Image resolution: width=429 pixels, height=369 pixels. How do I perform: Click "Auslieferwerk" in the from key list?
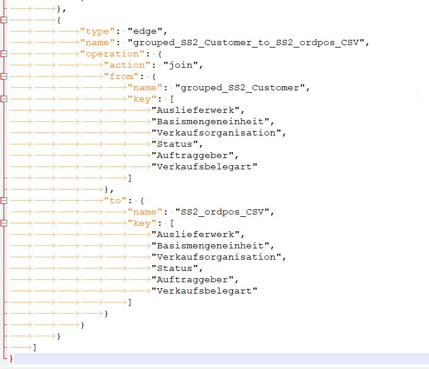pyautogui.click(x=195, y=111)
